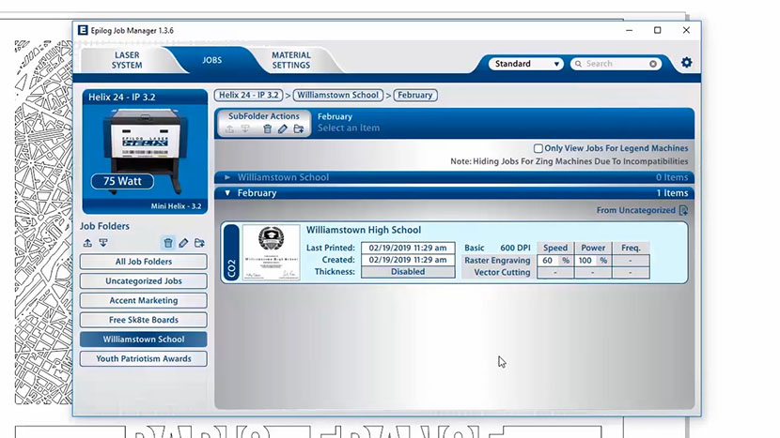Open the Uncategorized Jobs folder

[143, 280]
